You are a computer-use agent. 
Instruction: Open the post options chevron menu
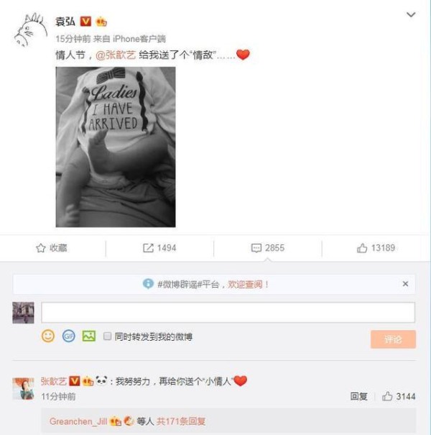coord(411,14)
